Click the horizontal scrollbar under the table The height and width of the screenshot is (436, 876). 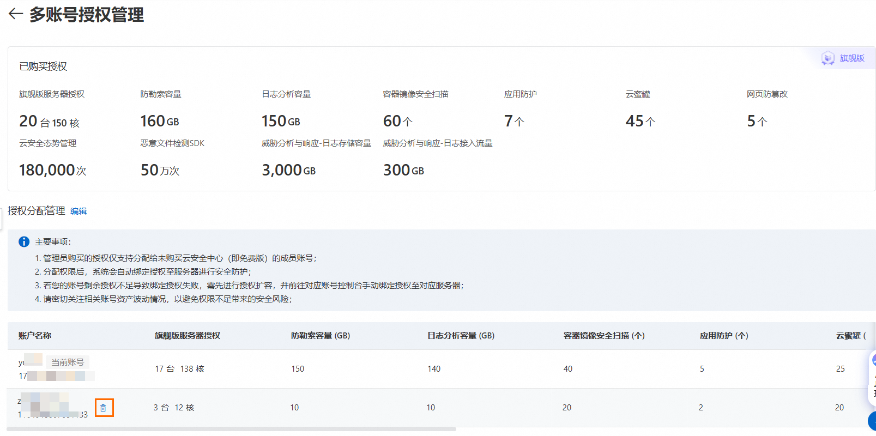[x=231, y=429]
